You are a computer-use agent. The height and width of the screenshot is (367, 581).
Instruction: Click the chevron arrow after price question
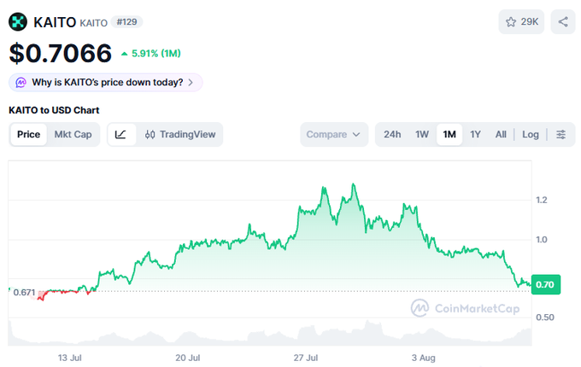click(x=191, y=82)
